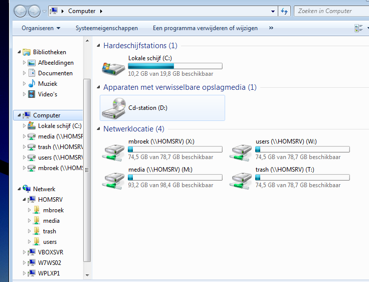This screenshot has width=369, height=282.
Task: Click the Back navigation arrow button
Action: pyautogui.click(x=20, y=11)
